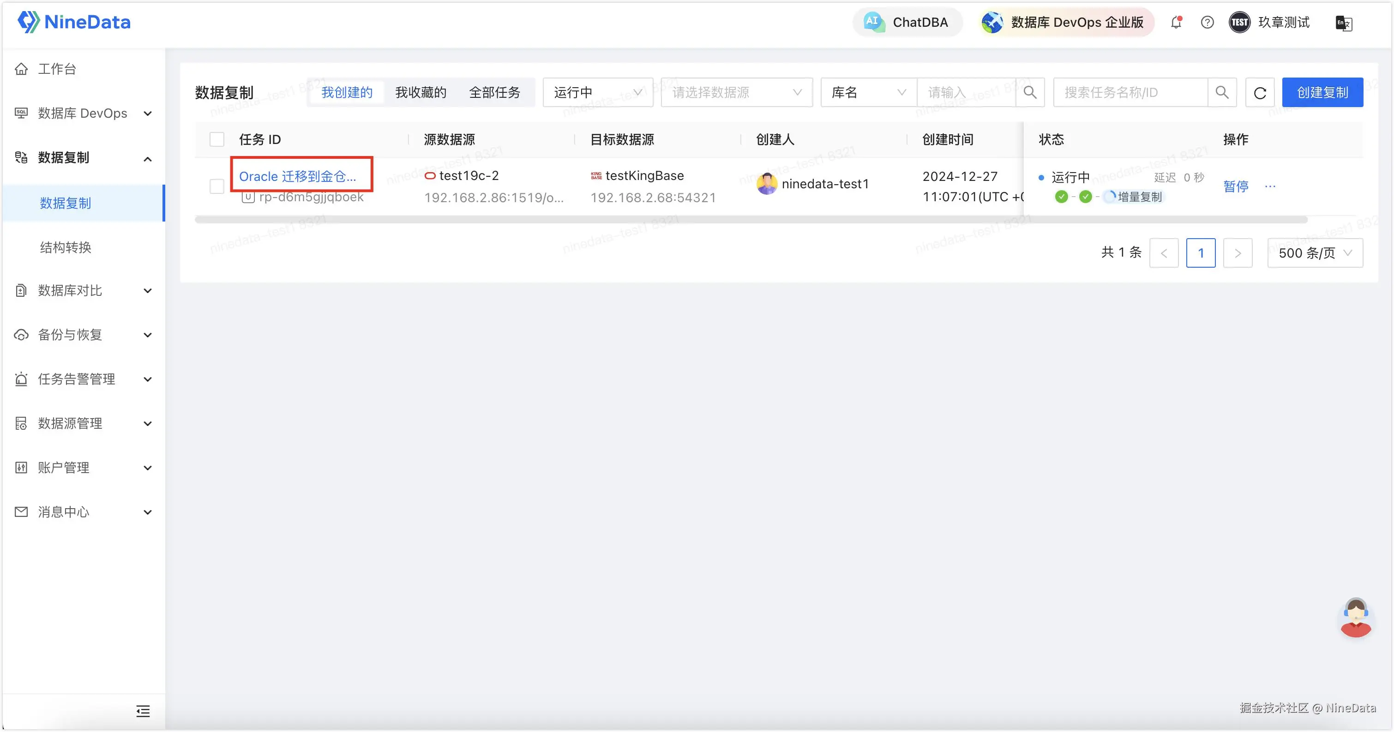Open the 请选择数据源 datasource dropdown
This screenshot has height=732, width=1394.
(736, 92)
